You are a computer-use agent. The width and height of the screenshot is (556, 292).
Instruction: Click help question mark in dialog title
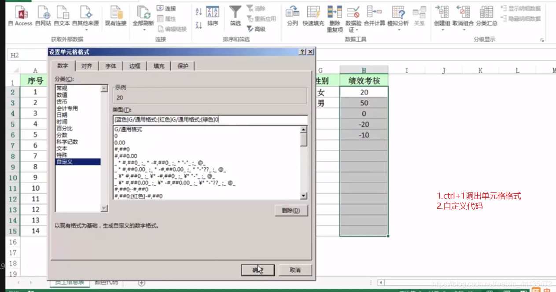coord(302,52)
